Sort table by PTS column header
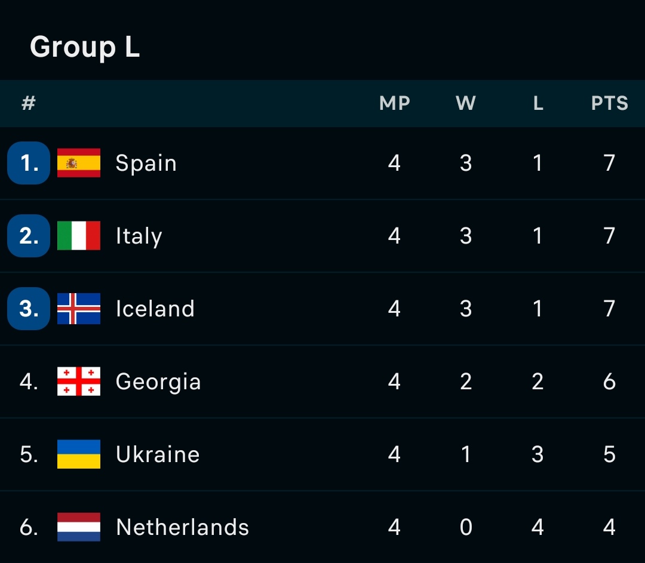This screenshot has width=645, height=563. point(609,104)
